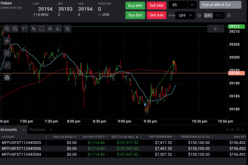Select the line drawing tool
This screenshot has height=165, width=248.
point(7,65)
